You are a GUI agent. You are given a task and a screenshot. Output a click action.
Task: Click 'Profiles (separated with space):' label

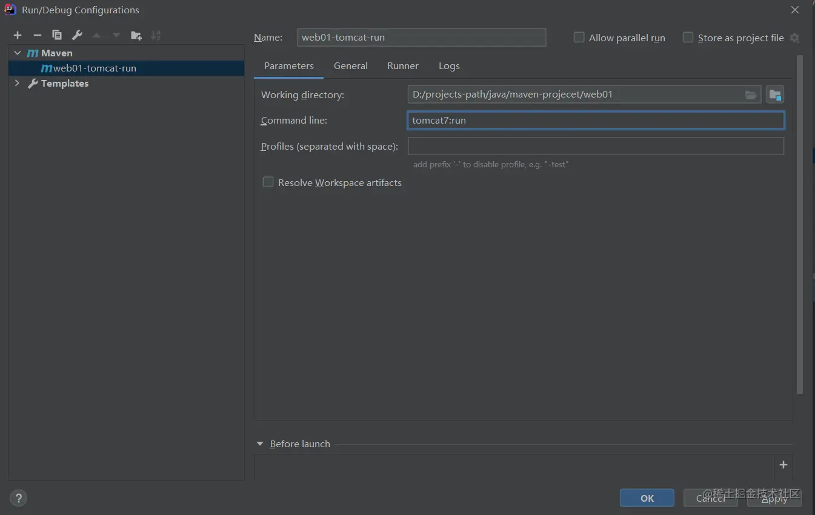(330, 147)
